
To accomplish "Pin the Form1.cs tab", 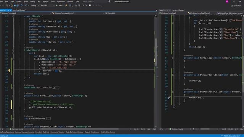I will click(x=8, y=10).
